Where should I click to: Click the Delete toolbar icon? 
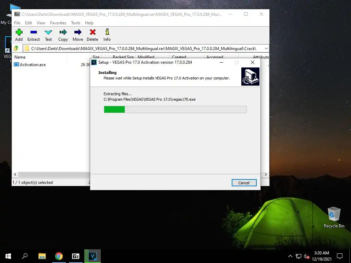[x=93, y=35]
